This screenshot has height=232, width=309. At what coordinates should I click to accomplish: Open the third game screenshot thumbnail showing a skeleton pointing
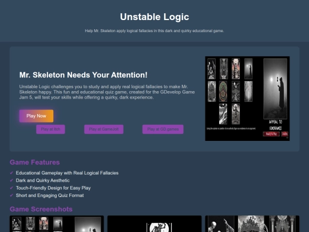[252, 224]
